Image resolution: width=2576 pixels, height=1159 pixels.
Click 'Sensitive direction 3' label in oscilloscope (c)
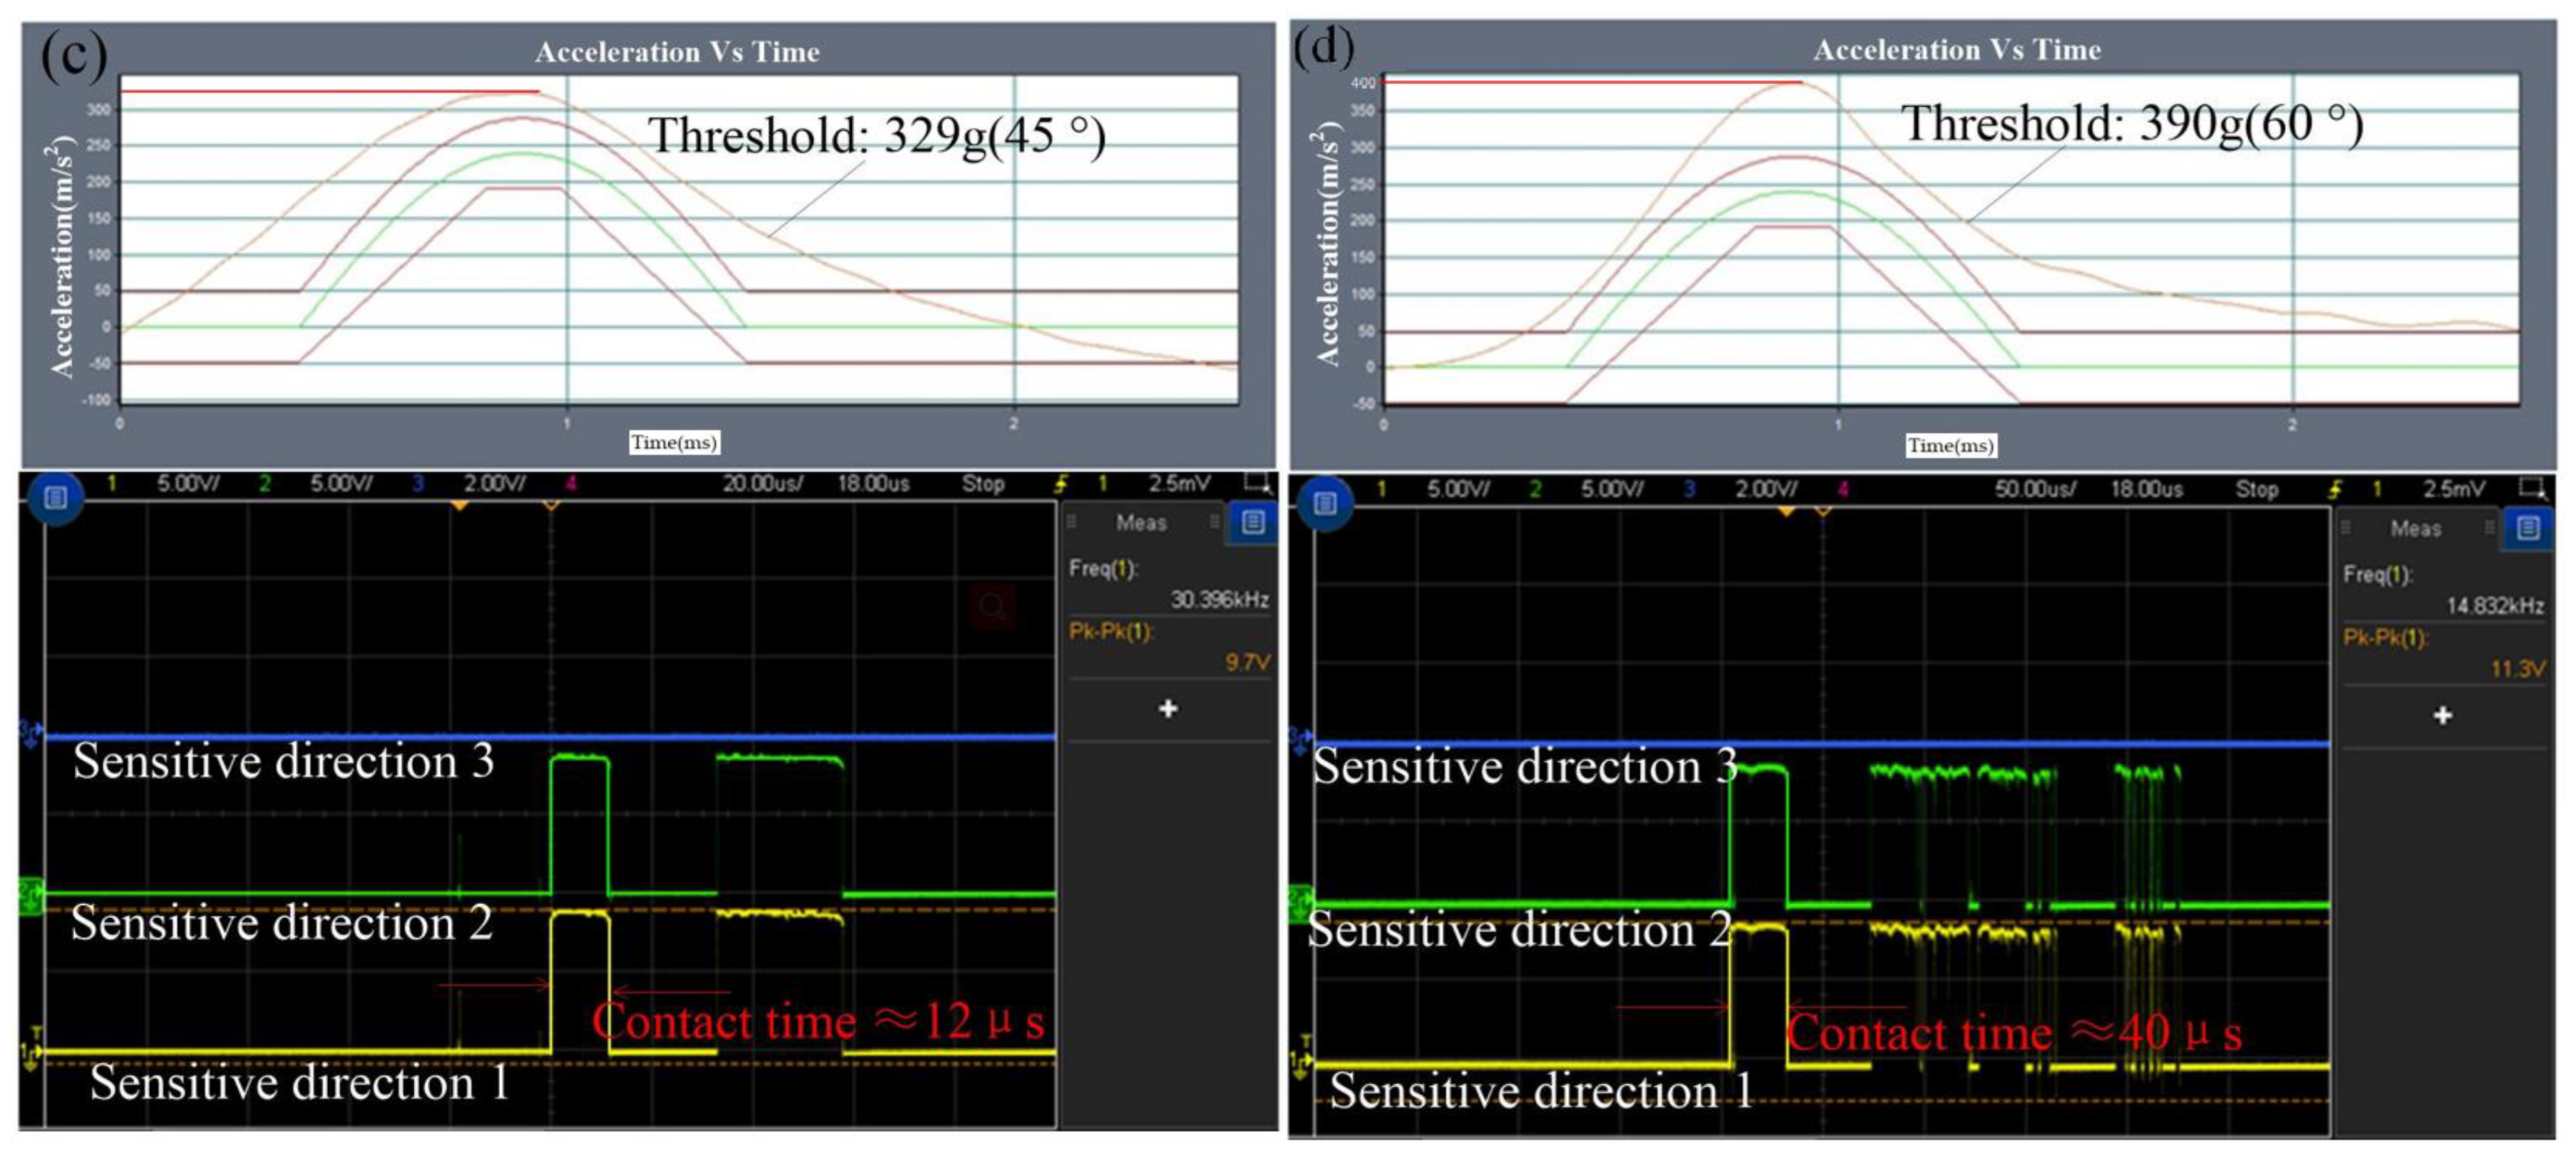(284, 761)
